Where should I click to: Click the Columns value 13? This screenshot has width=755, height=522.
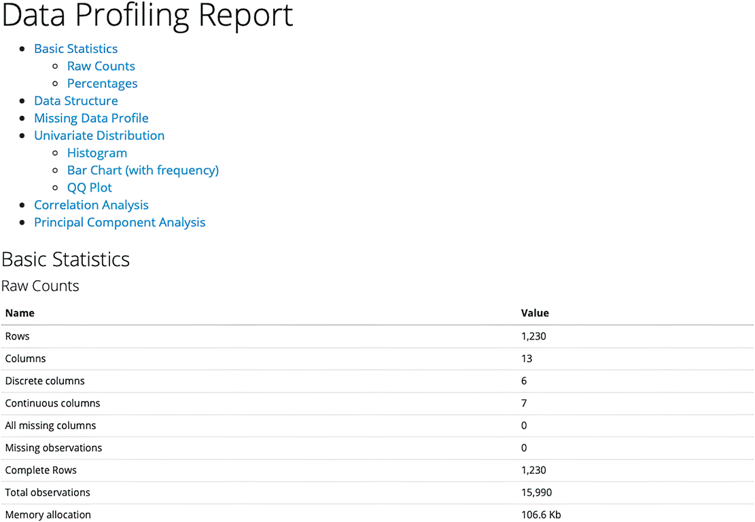(527, 358)
